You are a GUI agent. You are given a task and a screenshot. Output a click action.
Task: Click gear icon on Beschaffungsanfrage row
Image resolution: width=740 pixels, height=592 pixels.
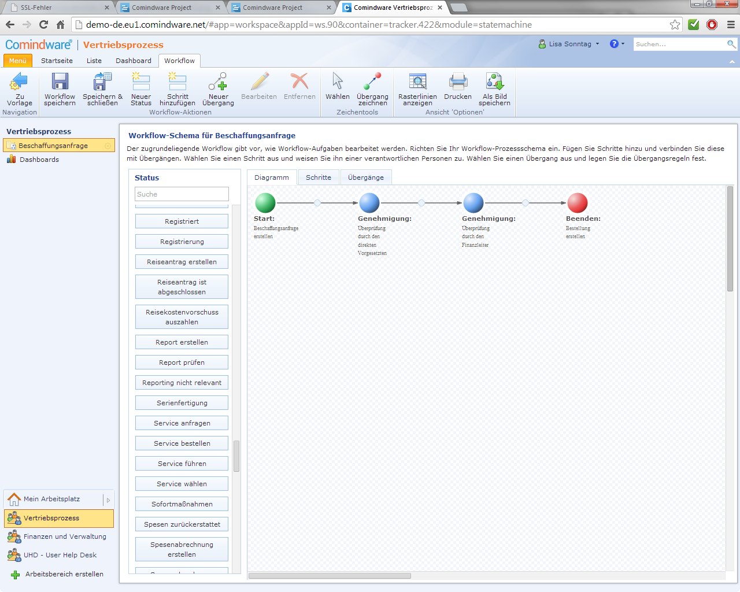108,146
